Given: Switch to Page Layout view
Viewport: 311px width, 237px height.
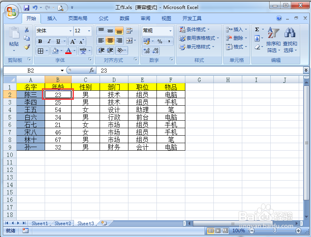Looking at the screenshot, I should click(218, 231).
